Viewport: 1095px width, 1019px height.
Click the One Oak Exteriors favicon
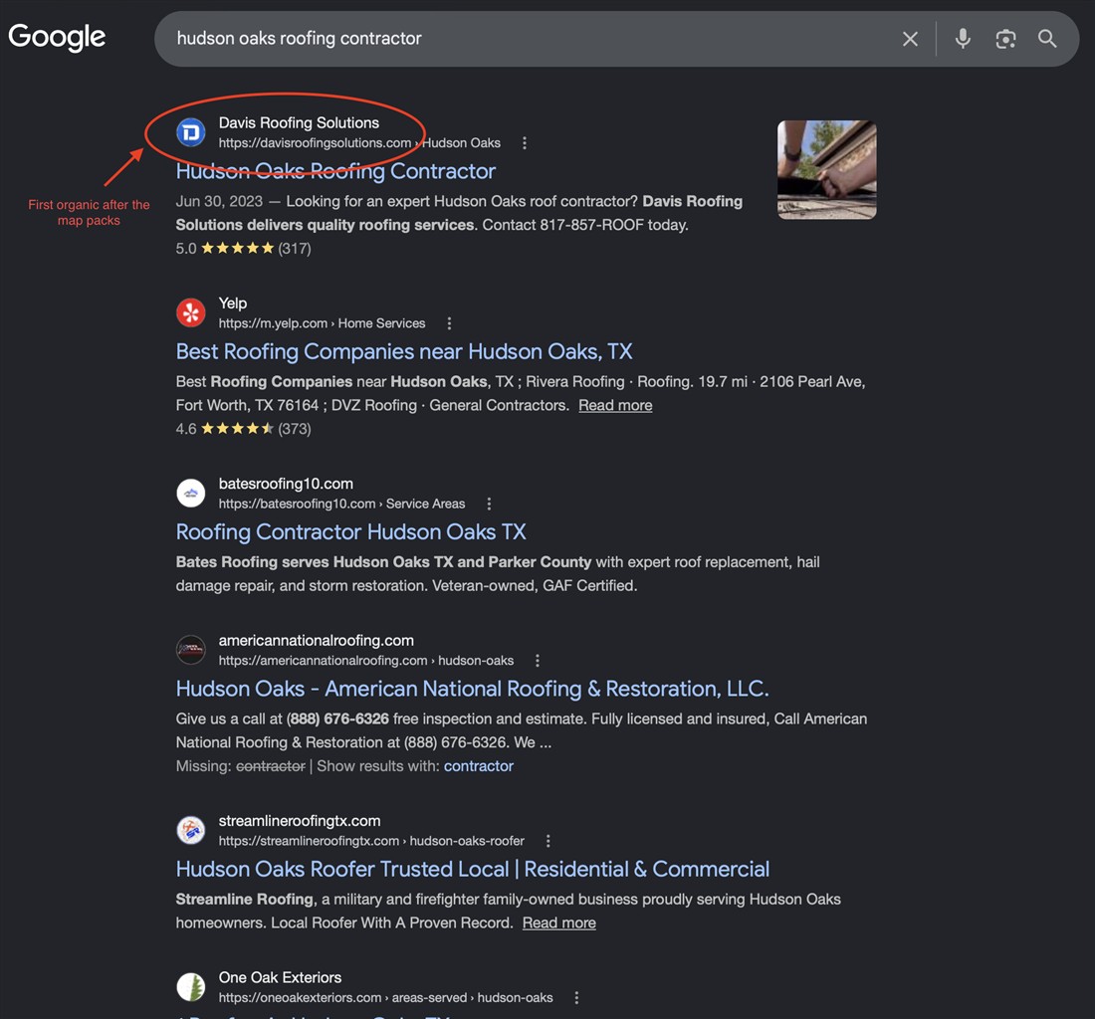191,987
